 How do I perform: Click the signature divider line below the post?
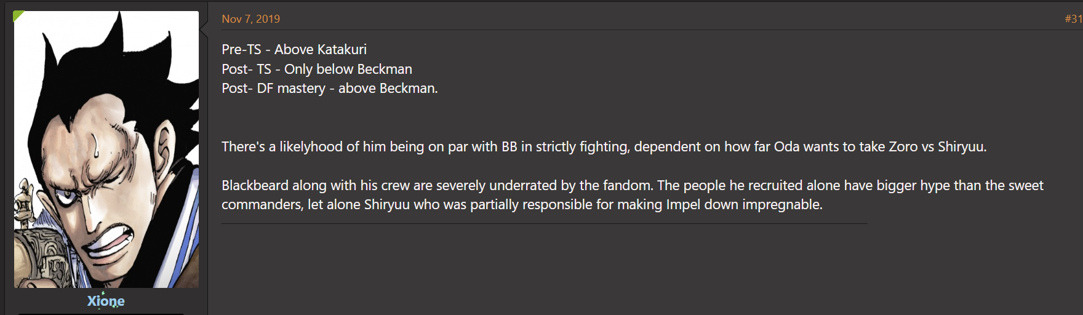click(x=545, y=223)
